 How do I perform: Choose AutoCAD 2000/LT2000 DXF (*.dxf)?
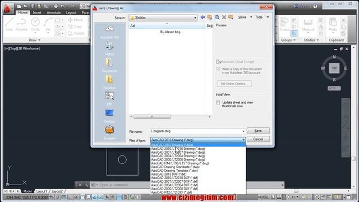[198, 189]
